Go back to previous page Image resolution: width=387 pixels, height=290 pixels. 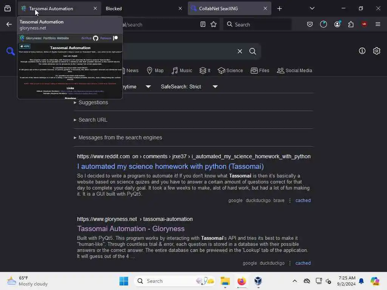(9, 24)
